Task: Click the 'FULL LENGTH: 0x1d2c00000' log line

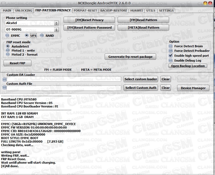Action: [x=32, y=142]
